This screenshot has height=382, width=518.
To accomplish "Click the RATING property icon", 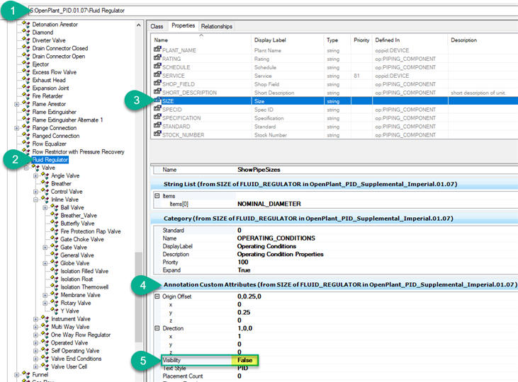I will click(157, 58).
